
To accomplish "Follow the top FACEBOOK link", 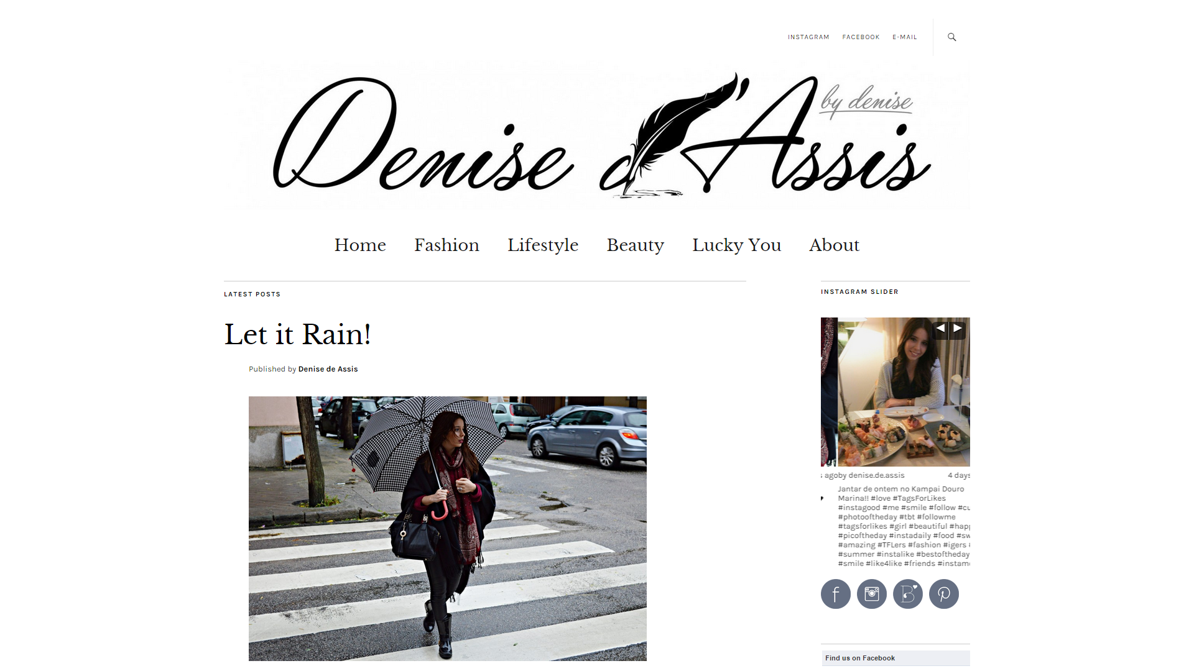I will [x=861, y=37].
